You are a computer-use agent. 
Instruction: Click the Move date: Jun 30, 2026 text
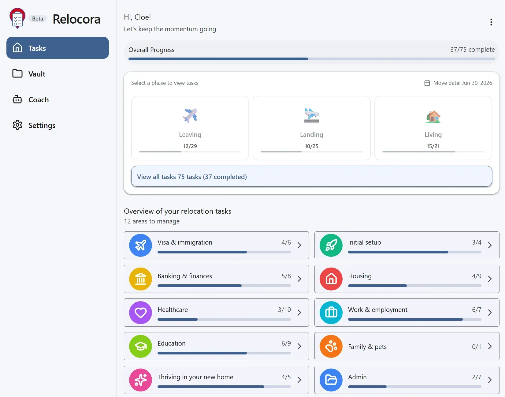462,83
